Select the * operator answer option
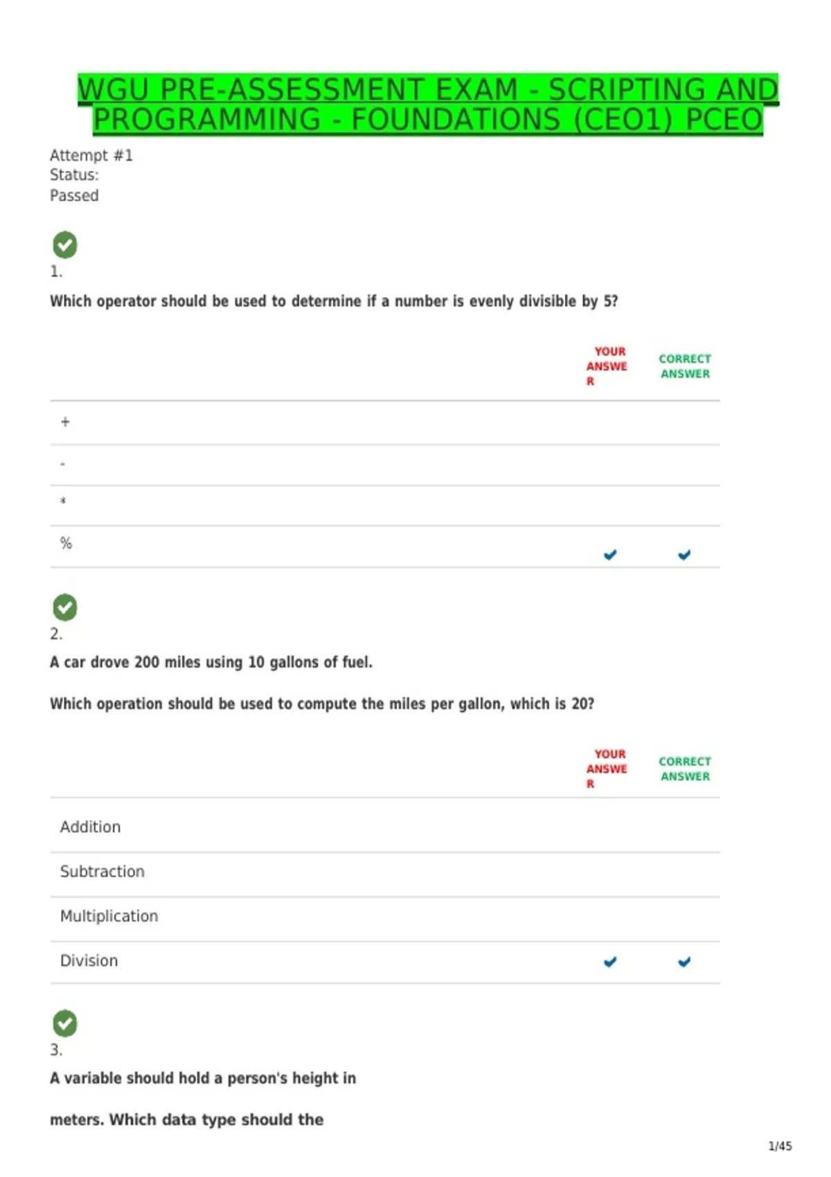The height and width of the screenshot is (1177, 831). tap(385, 505)
